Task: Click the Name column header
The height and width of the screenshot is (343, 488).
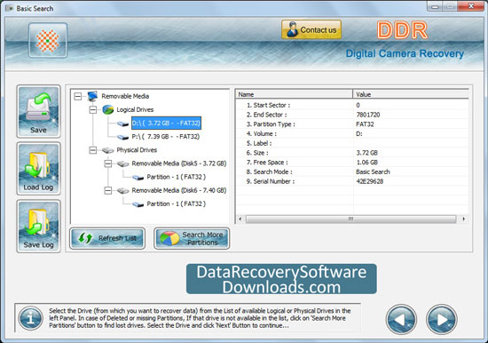Action: 294,94
